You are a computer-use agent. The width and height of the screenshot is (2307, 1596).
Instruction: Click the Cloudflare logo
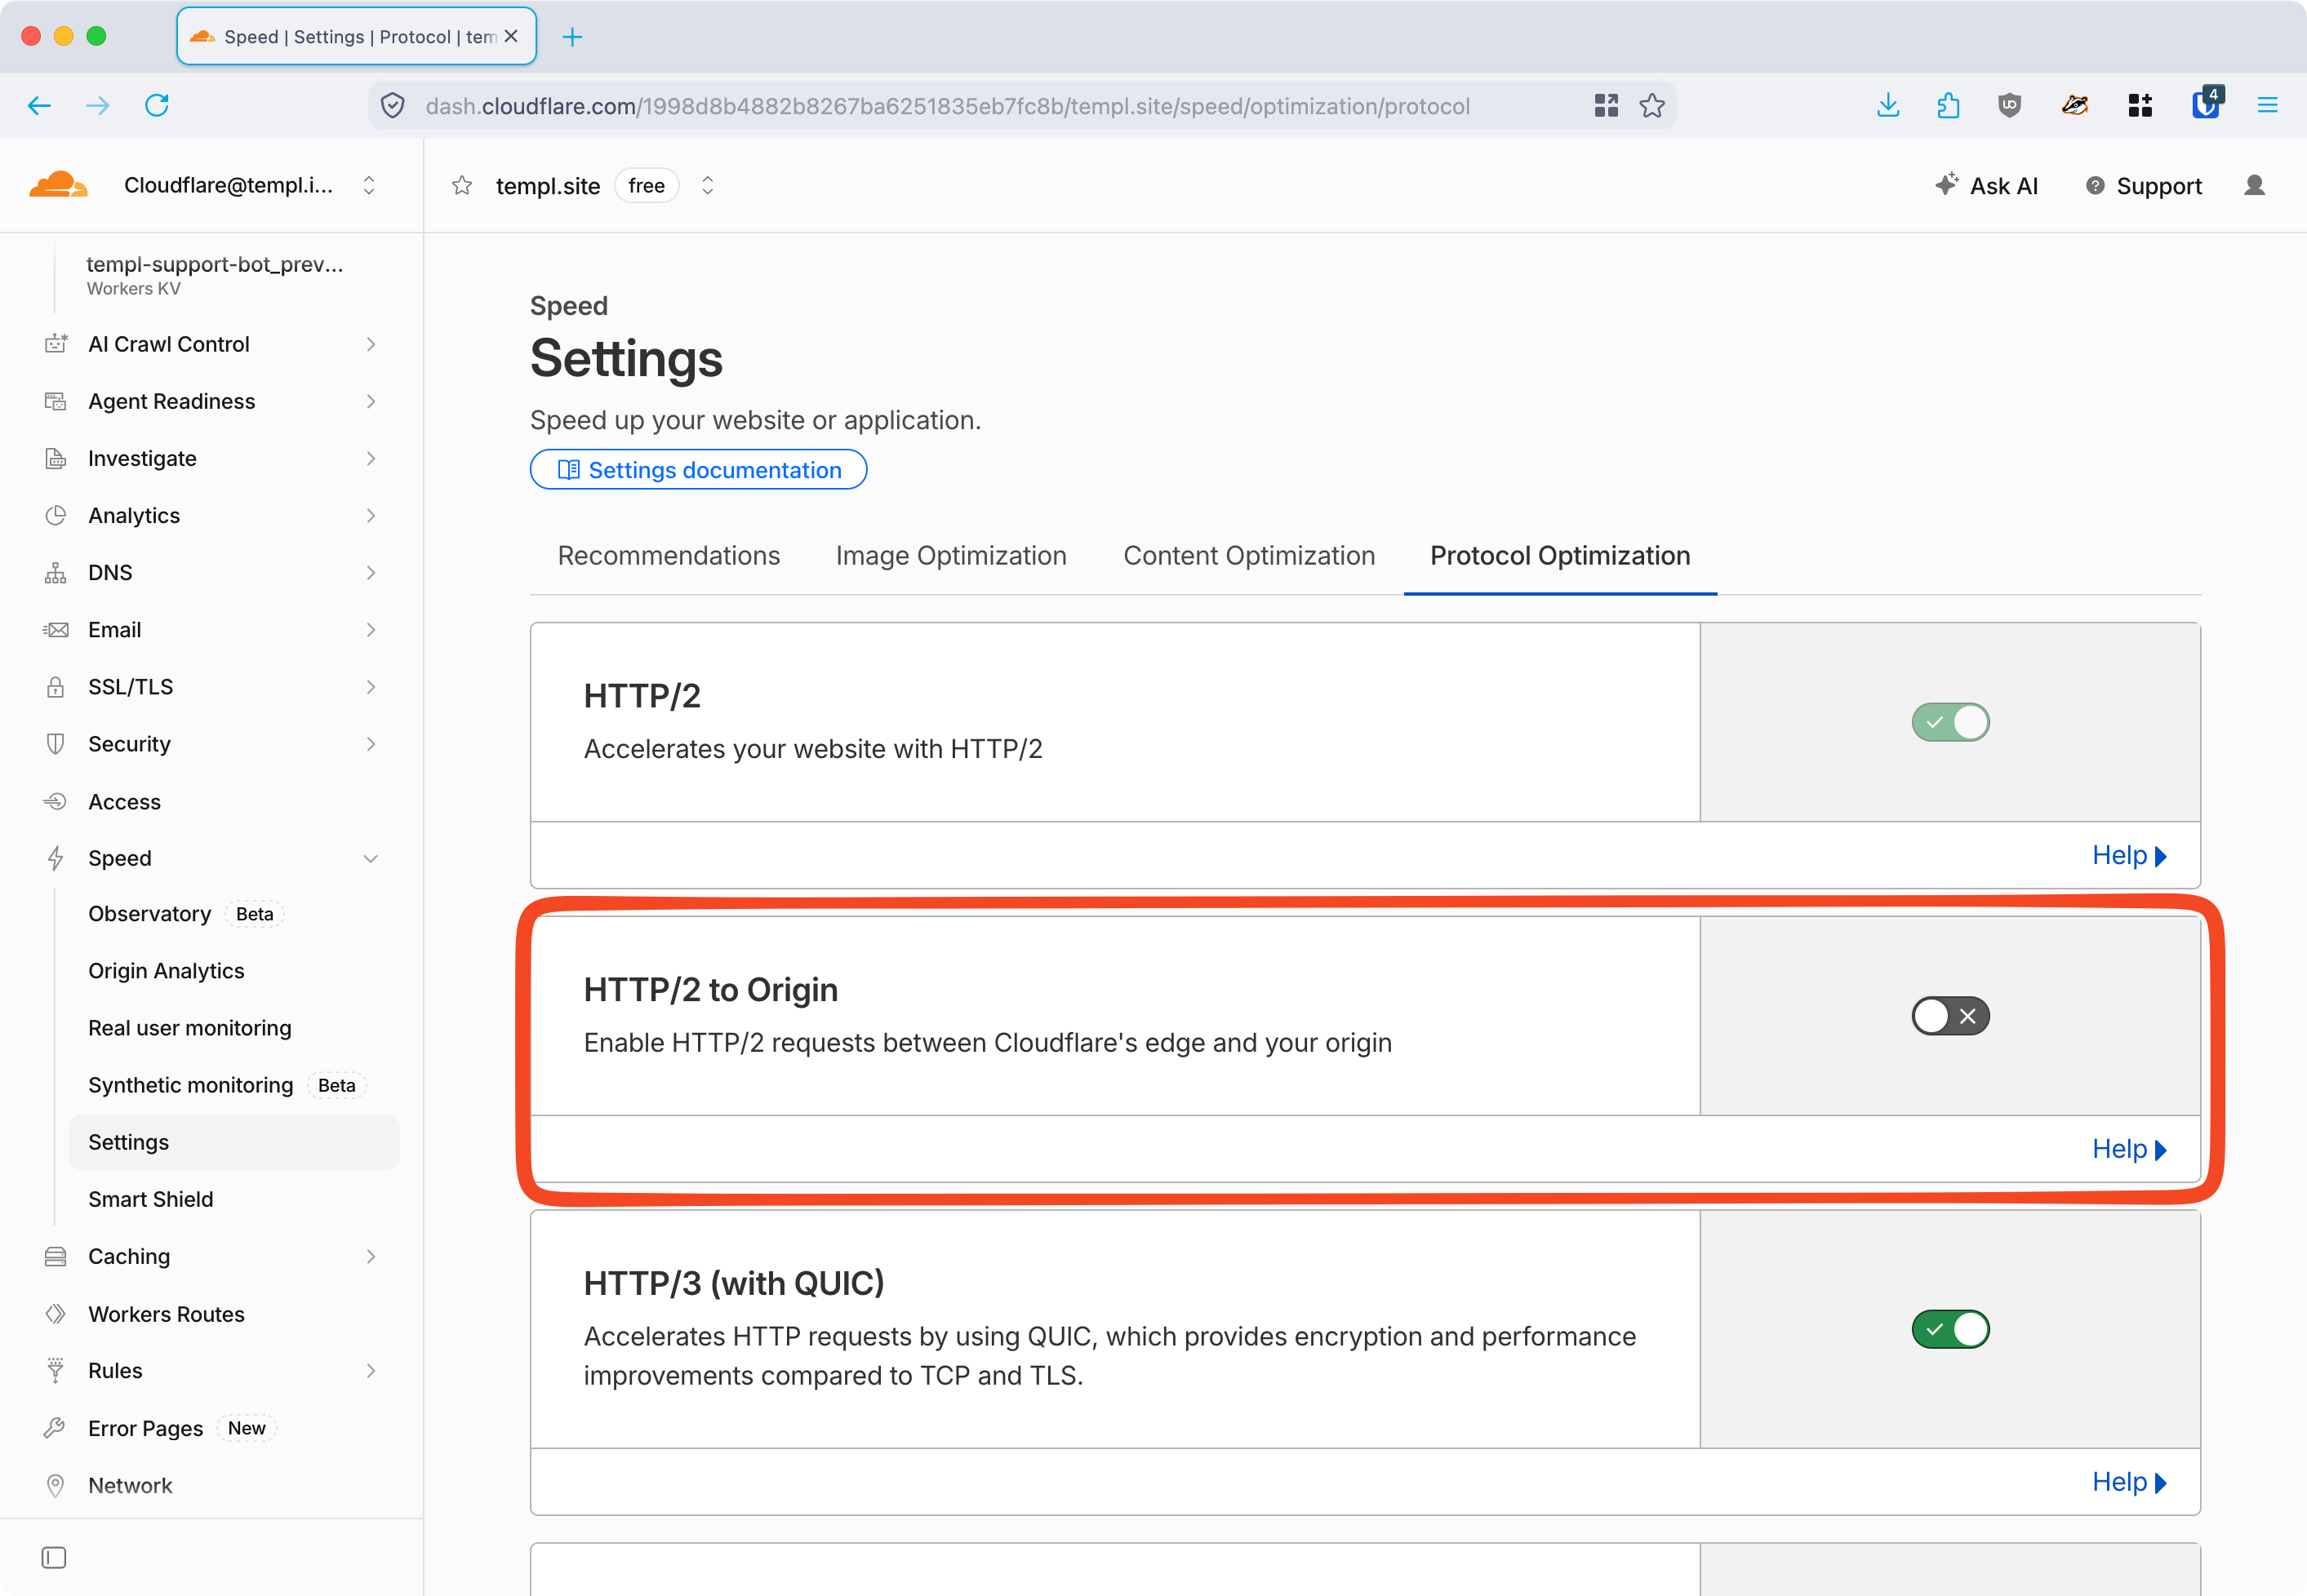click(x=58, y=185)
